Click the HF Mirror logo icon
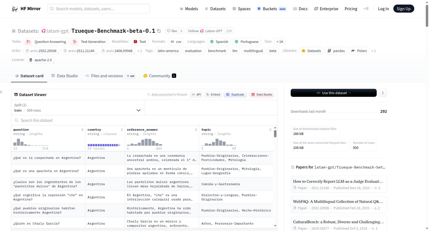The height and width of the screenshot is (231, 429). pos(15,9)
